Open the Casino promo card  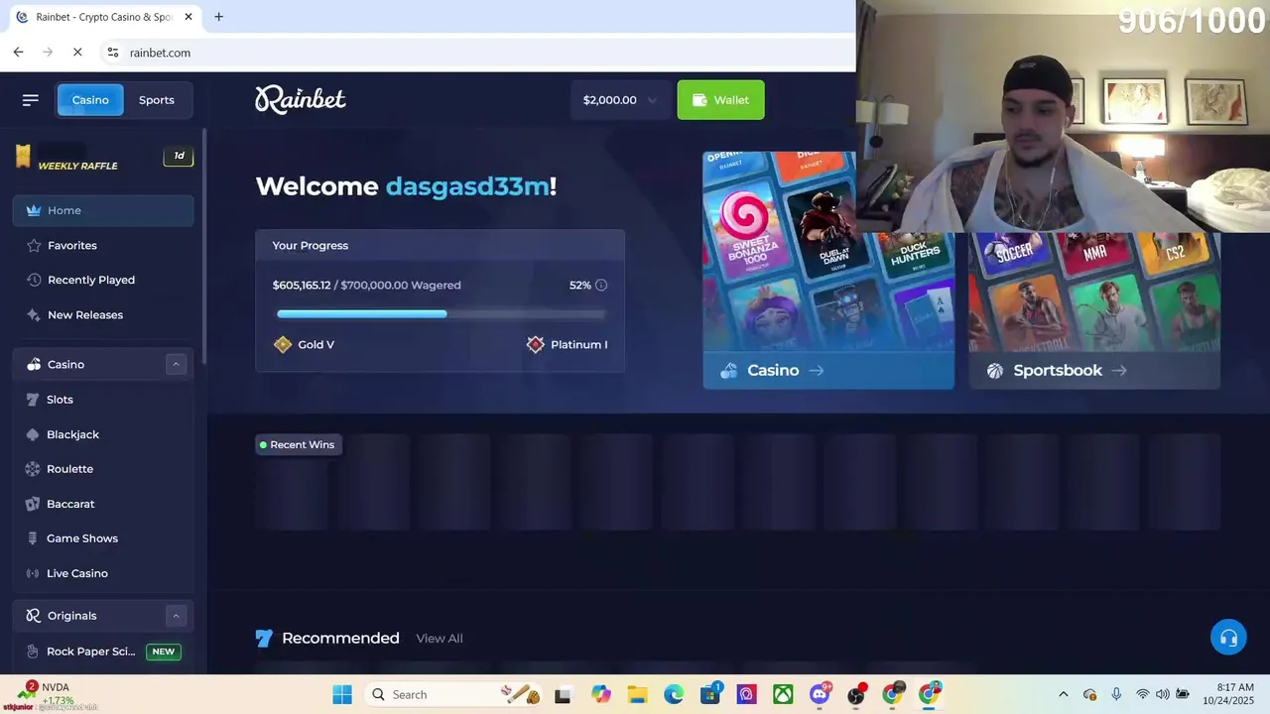pyautogui.click(x=828, y=270)
